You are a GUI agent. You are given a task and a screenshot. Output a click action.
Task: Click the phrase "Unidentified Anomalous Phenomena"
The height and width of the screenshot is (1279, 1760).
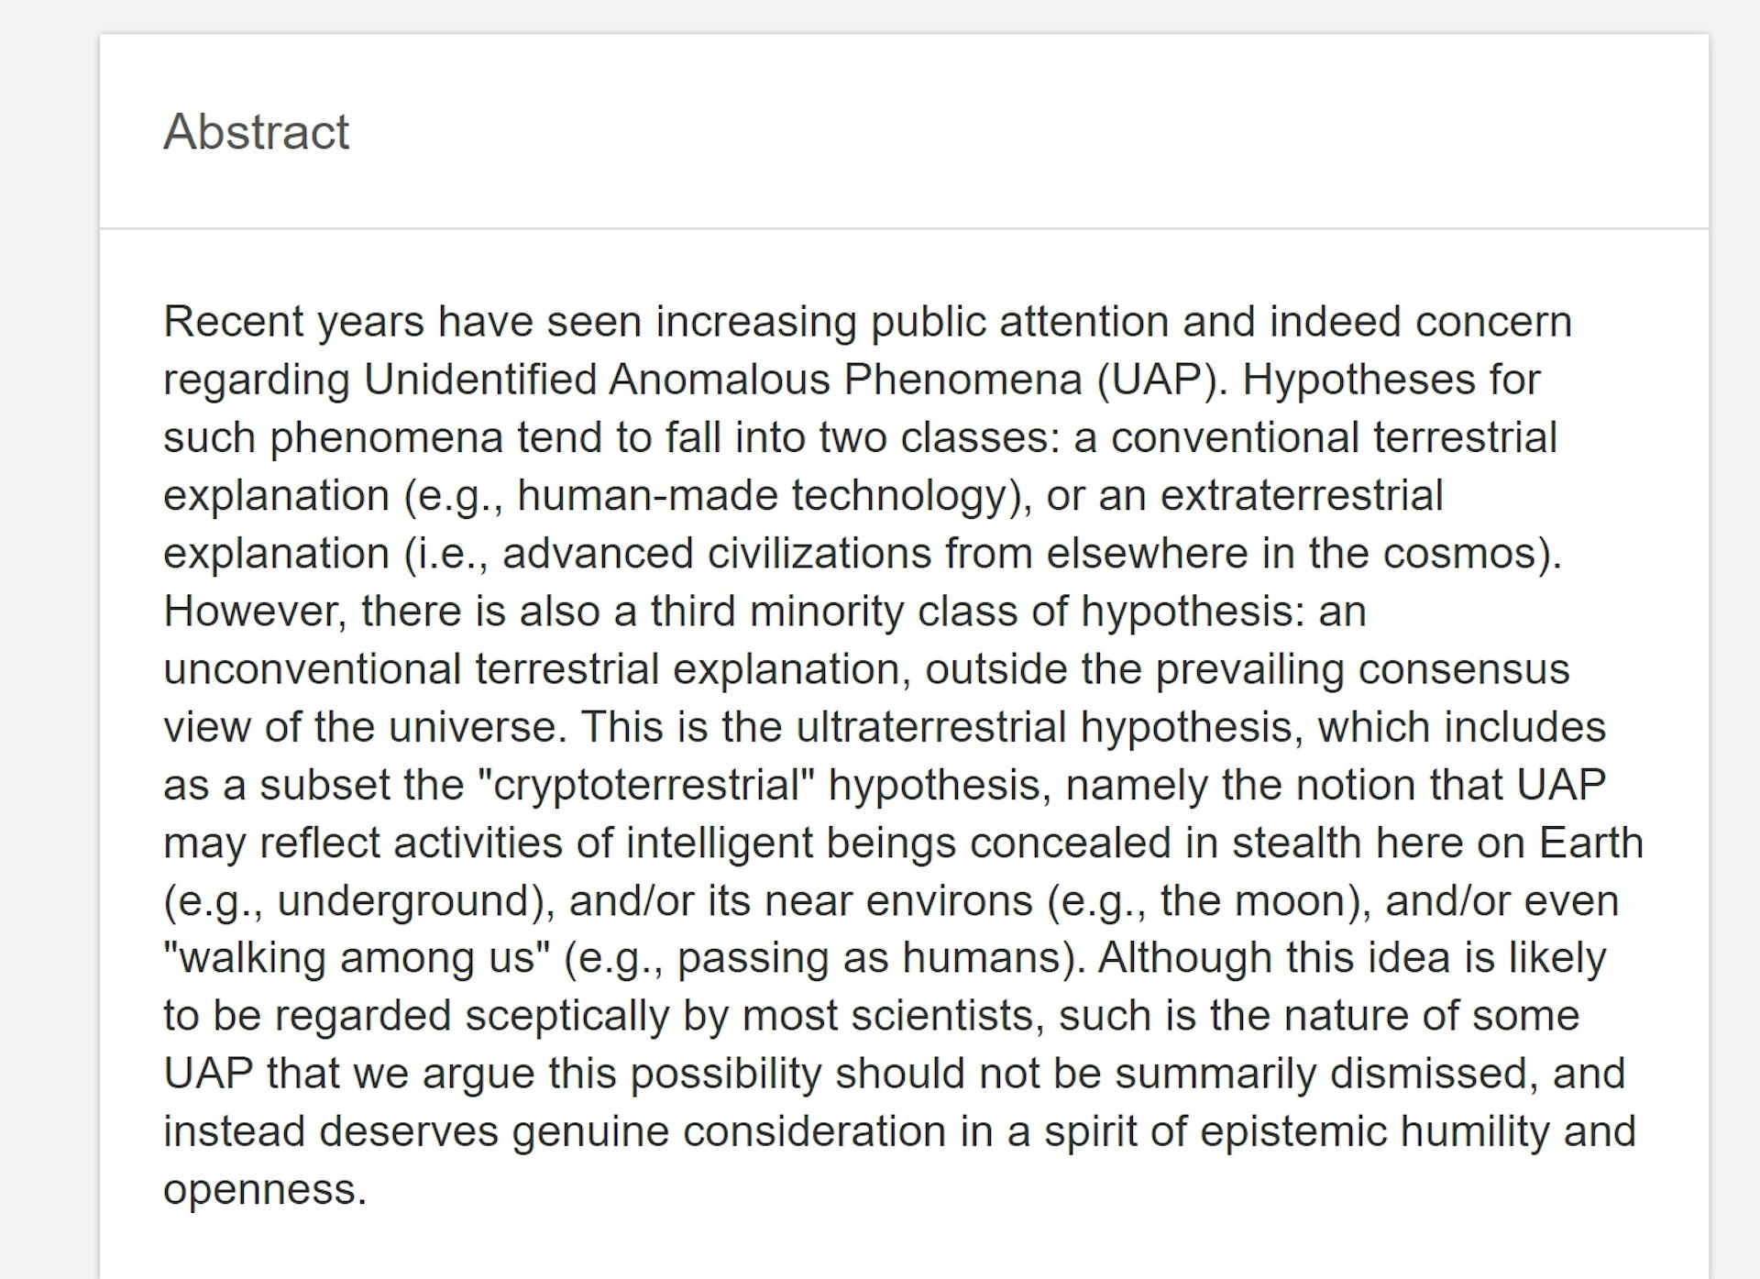click(722, 380)
